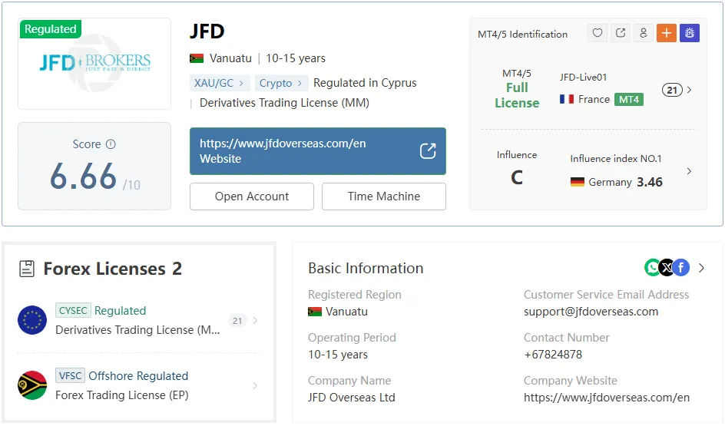Open the XAU/GC tag
The width and height of the screenshot is (725, 426).
(219, 83)
